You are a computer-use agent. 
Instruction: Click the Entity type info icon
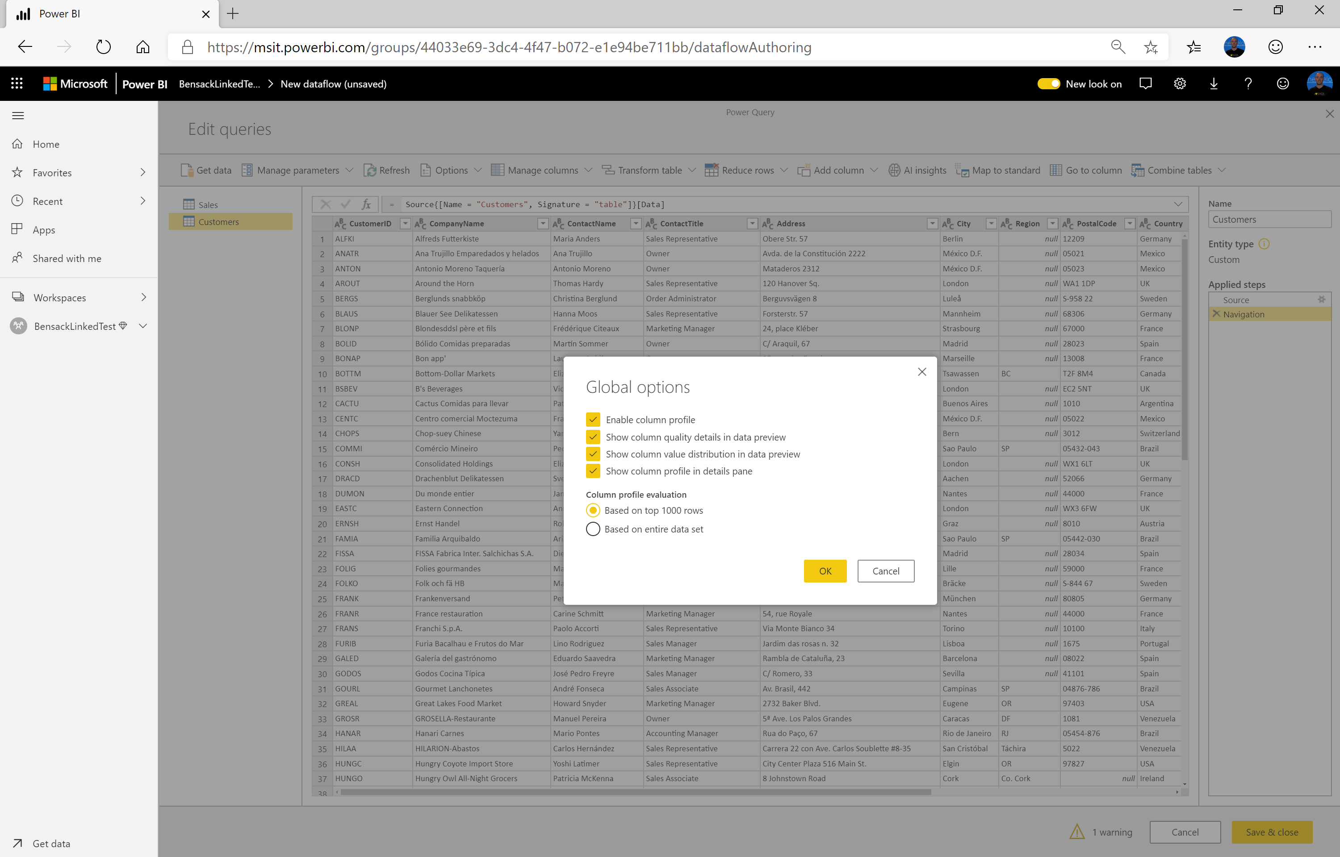(1264, 244)
